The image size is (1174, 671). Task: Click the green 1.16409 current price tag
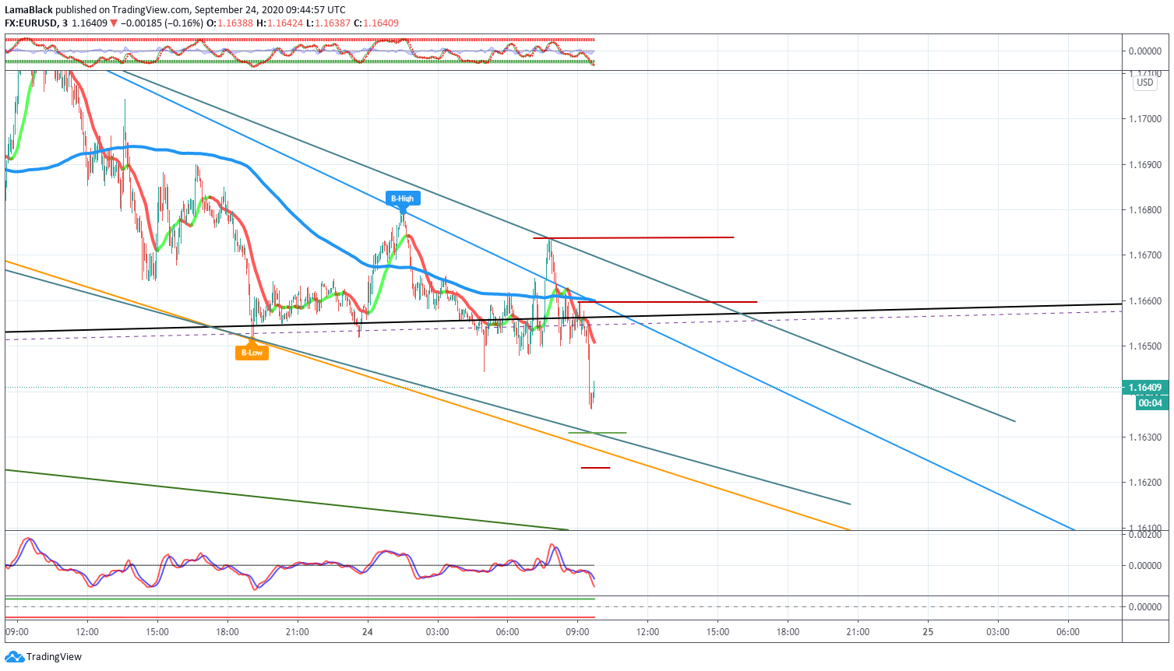1144,388
